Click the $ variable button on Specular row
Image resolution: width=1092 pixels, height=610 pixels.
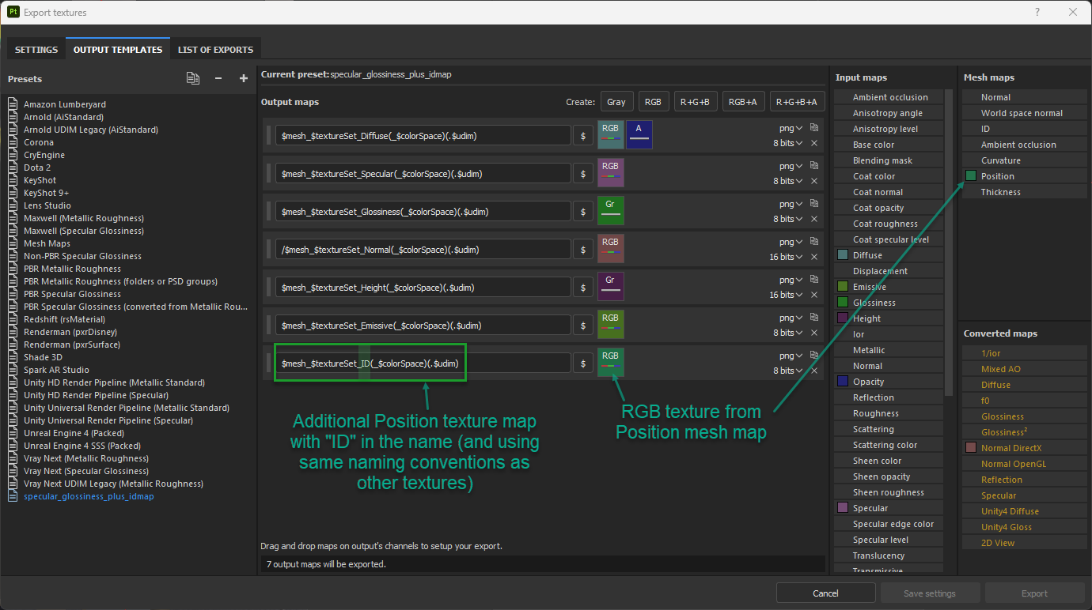[x=583, y=173]
